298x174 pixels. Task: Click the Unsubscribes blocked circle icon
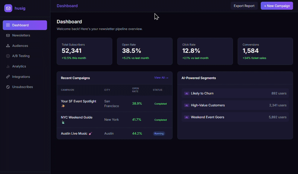(8, 87)
